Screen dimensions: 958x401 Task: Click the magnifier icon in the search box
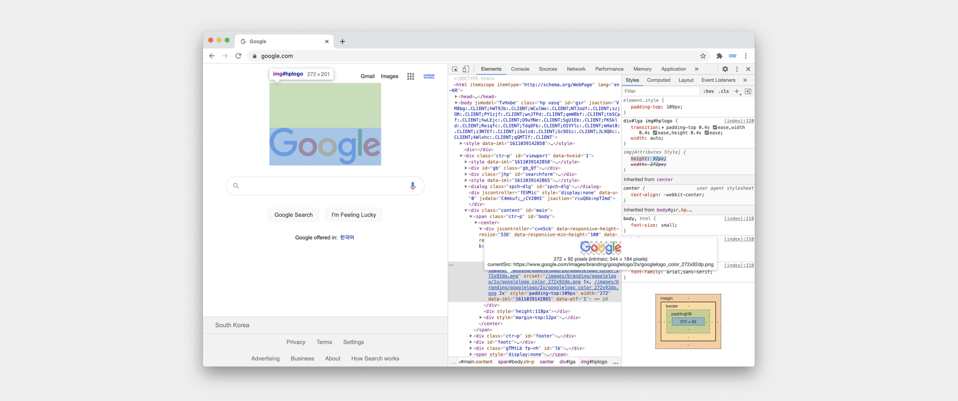[236, 186]
